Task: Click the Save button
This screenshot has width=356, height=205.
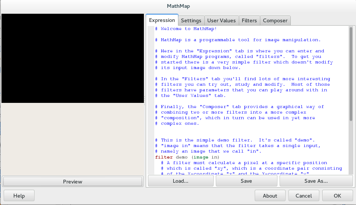Action: [246, 181]
